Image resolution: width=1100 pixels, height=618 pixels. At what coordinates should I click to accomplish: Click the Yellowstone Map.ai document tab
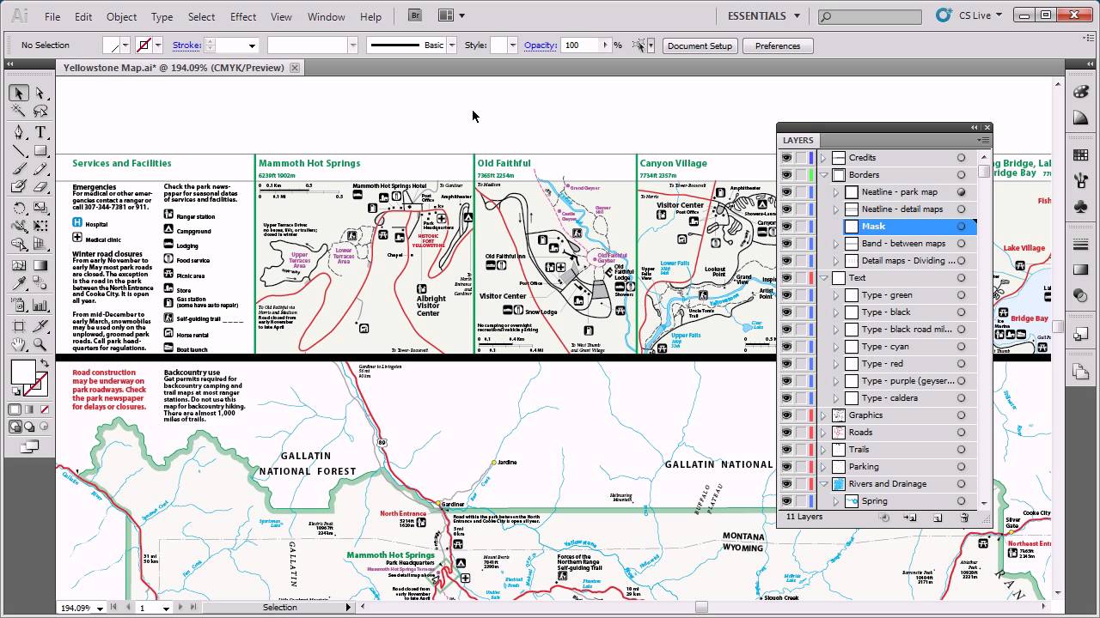[x=180, y=68]
